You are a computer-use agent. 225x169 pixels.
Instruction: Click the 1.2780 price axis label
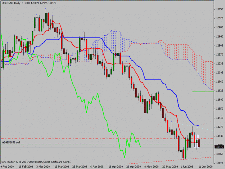pyautogui.click(x=219, y=27)
